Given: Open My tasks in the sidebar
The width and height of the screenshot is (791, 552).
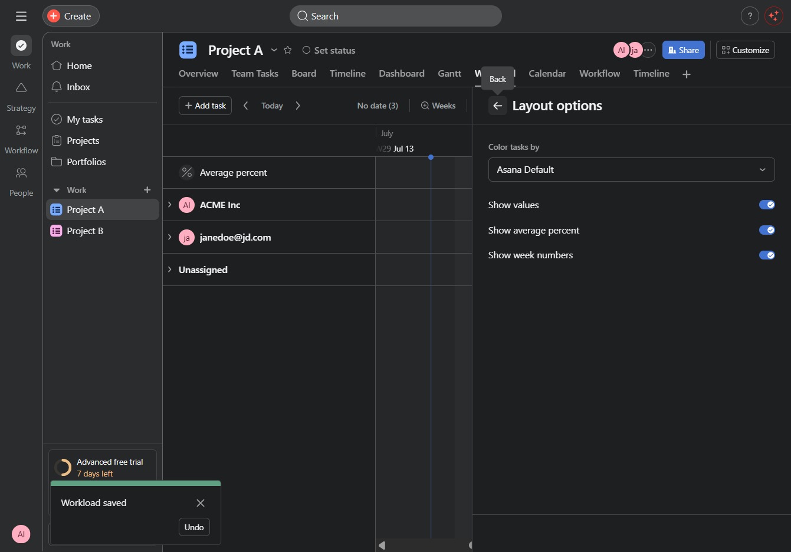Looking at the screenshot, I should [x=101, y=119].
